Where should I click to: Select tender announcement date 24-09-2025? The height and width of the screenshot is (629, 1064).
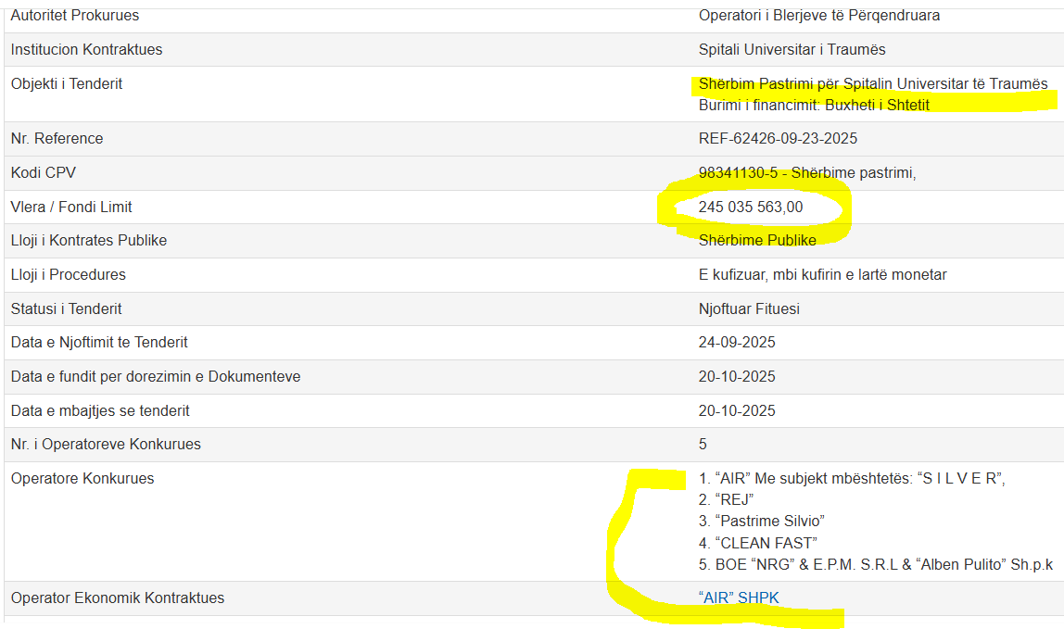point(737,343)
